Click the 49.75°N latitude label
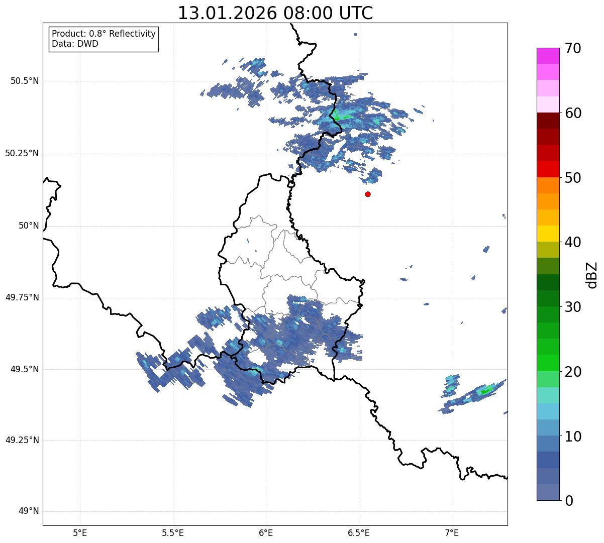604x543 pixels. coord(22,297)
